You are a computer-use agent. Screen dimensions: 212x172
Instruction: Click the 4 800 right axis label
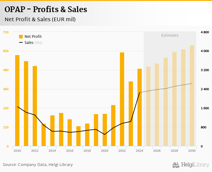click(x=205, y=32)
